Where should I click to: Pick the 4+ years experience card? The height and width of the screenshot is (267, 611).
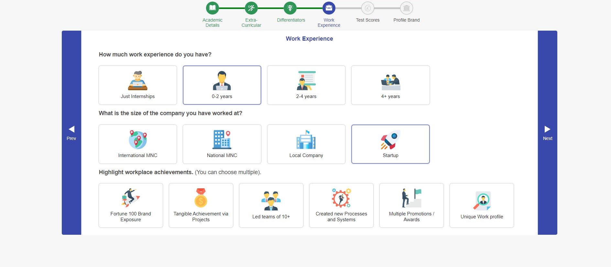click(390, 85)
